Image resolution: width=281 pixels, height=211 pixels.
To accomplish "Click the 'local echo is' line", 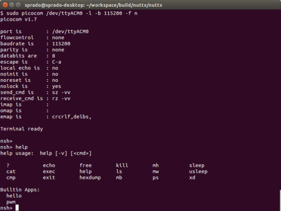I will 29,68.
